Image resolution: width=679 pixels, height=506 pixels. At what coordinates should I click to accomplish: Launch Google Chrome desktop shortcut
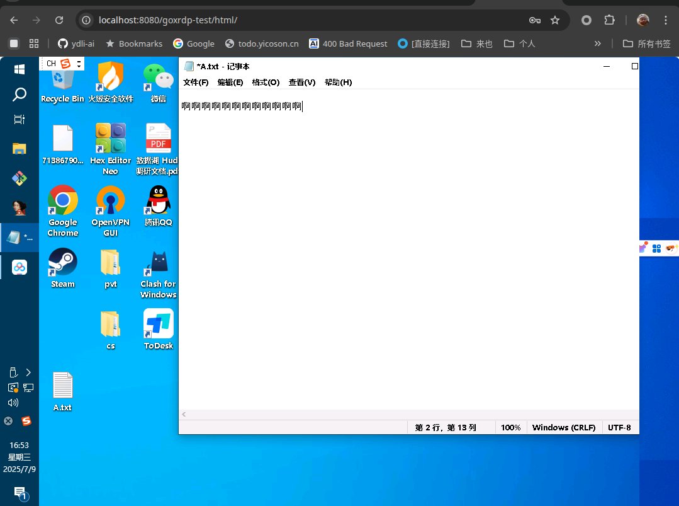[x=63, y=210]
